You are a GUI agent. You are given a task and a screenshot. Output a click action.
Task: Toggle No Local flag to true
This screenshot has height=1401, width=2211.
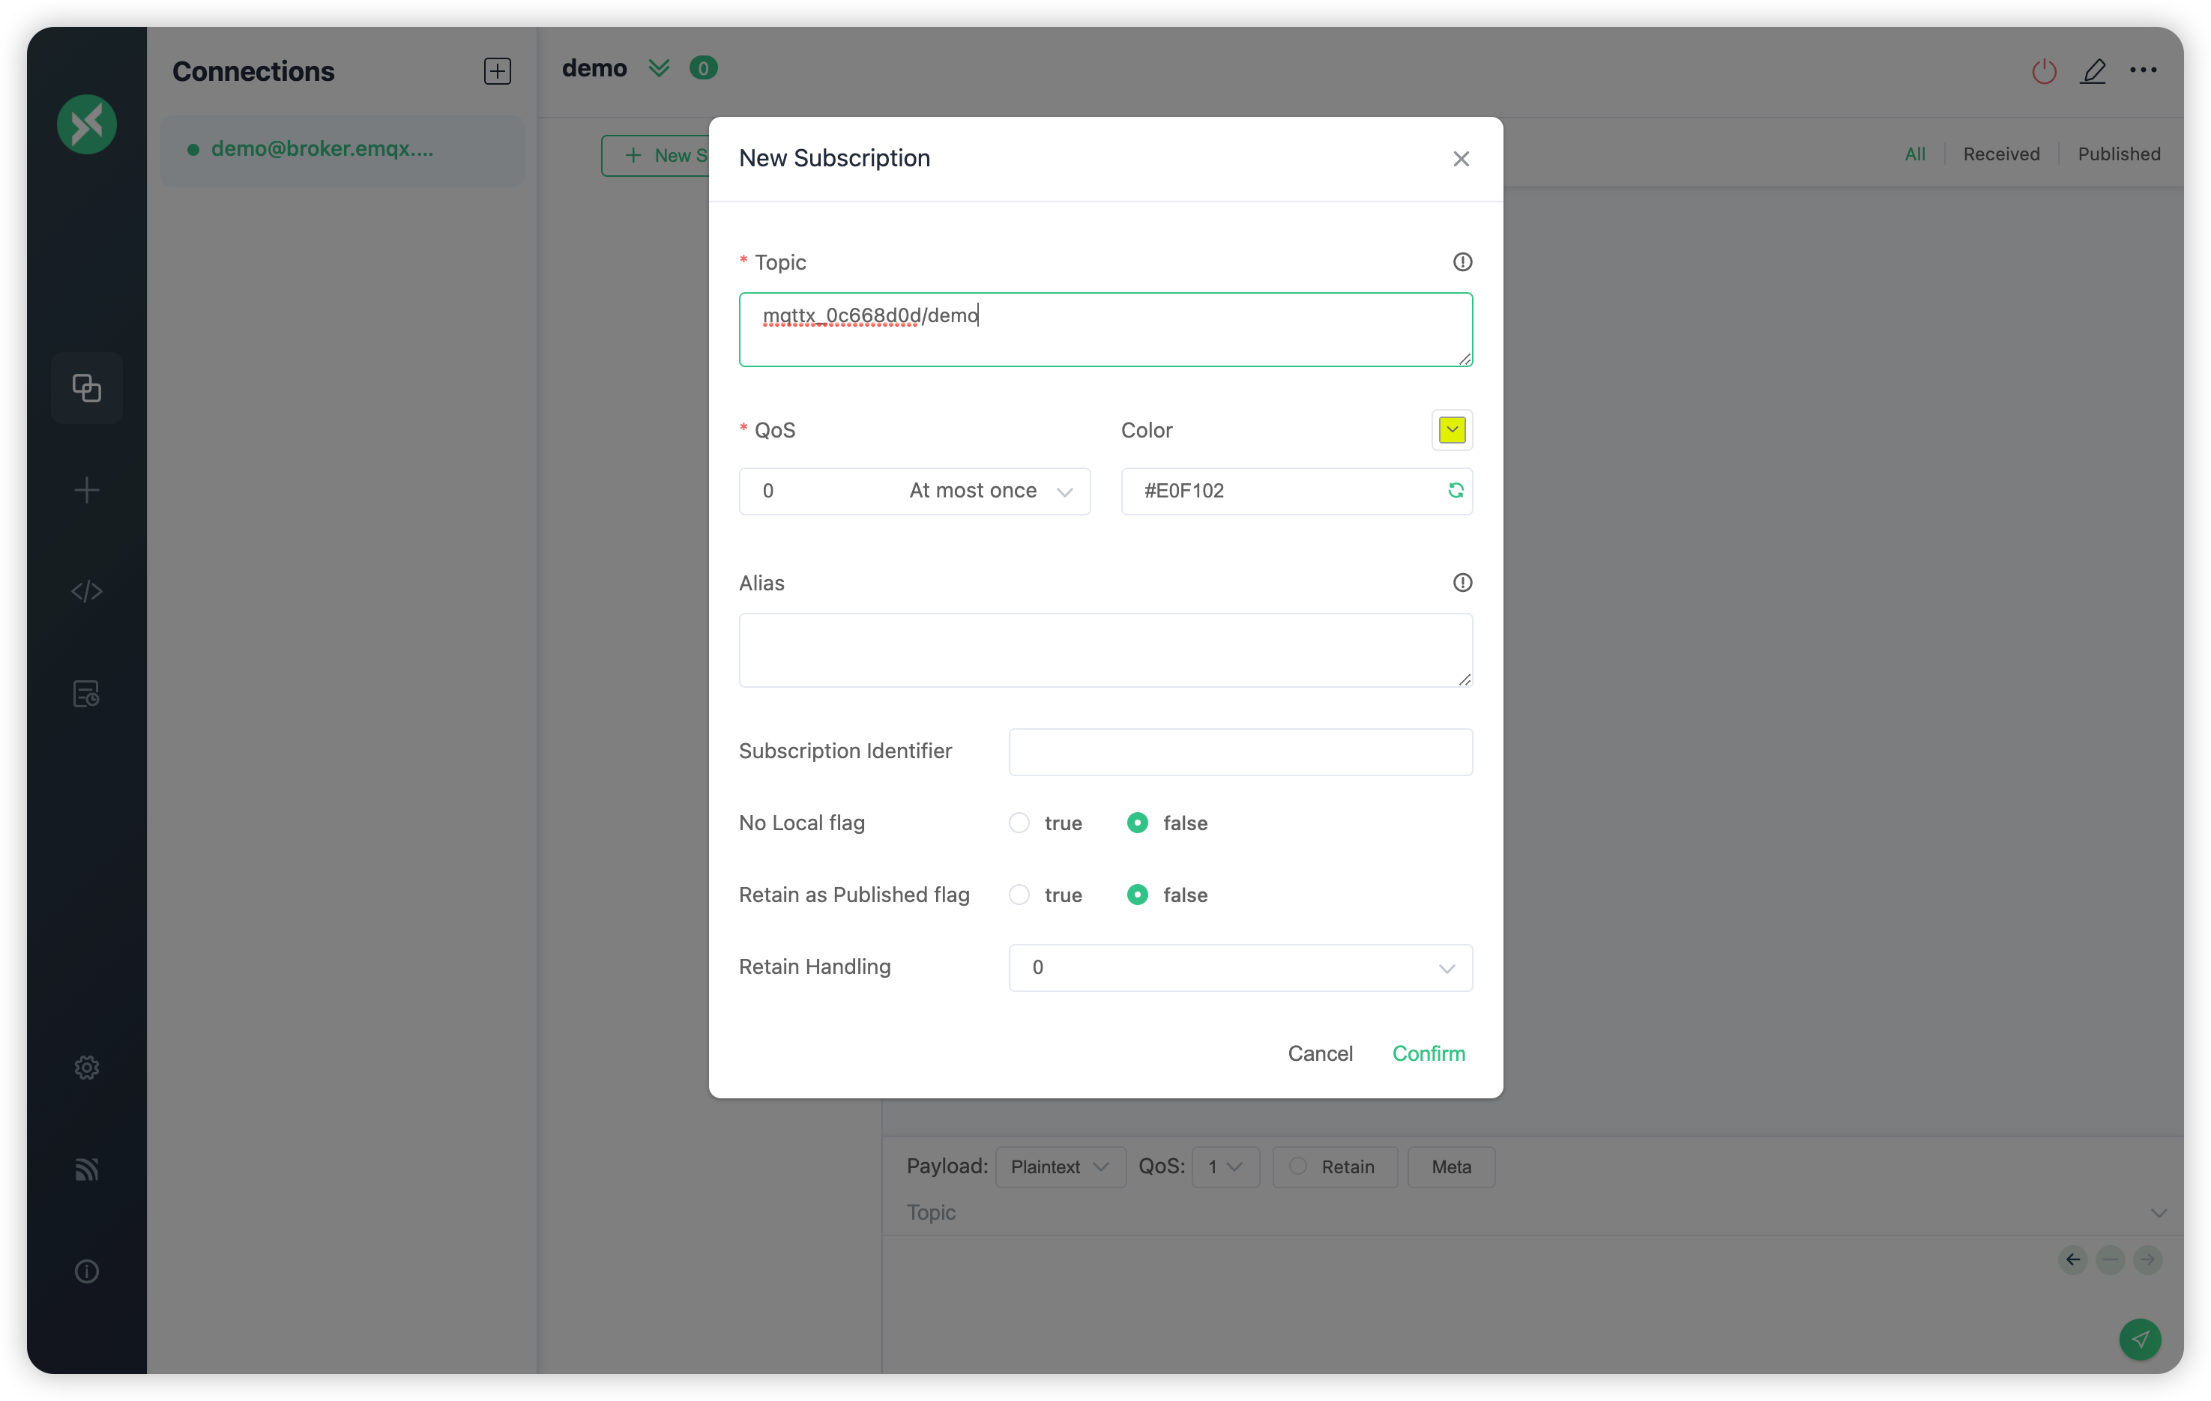pyautogui.click(x=1020, y=821)
